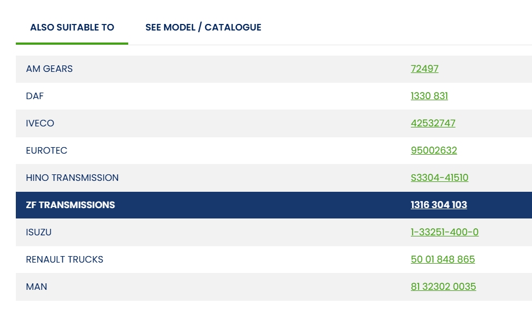Open the See Model / Catalogue tab
The height and width of the screenshot is (310, 532).
[203, 27]
